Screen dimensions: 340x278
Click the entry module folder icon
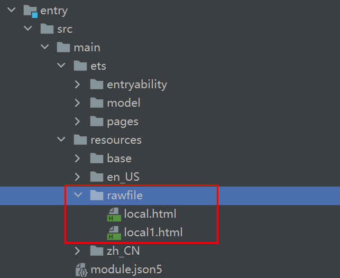pos(31,11)
